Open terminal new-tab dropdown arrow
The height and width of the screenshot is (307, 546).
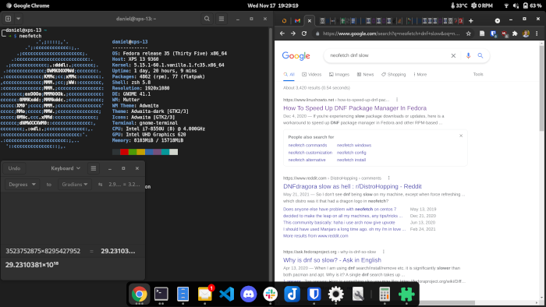(x=19, y=19)
